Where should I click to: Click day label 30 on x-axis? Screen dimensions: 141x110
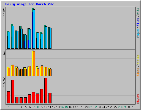pos(128,107)
